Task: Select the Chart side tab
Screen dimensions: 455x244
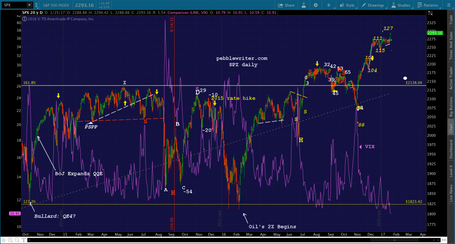Action: click(451, 128)
